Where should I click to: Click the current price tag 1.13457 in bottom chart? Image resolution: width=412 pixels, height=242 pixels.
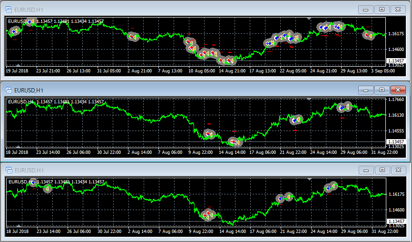point(396,221)
